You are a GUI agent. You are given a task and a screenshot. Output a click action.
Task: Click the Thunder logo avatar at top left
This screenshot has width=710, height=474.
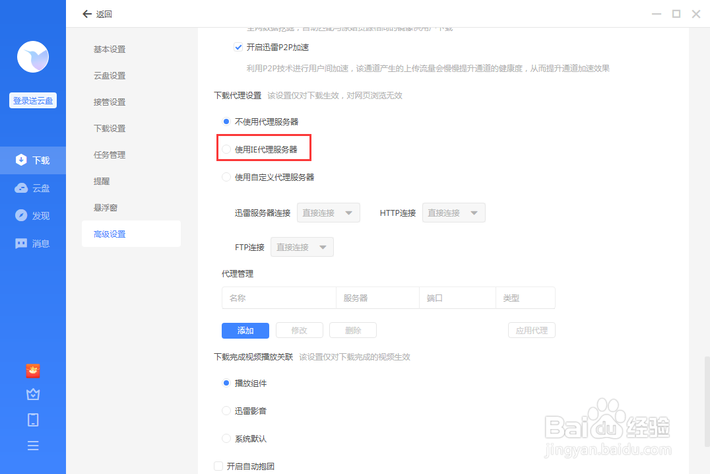pyautogui.click(x=32, y=57)
